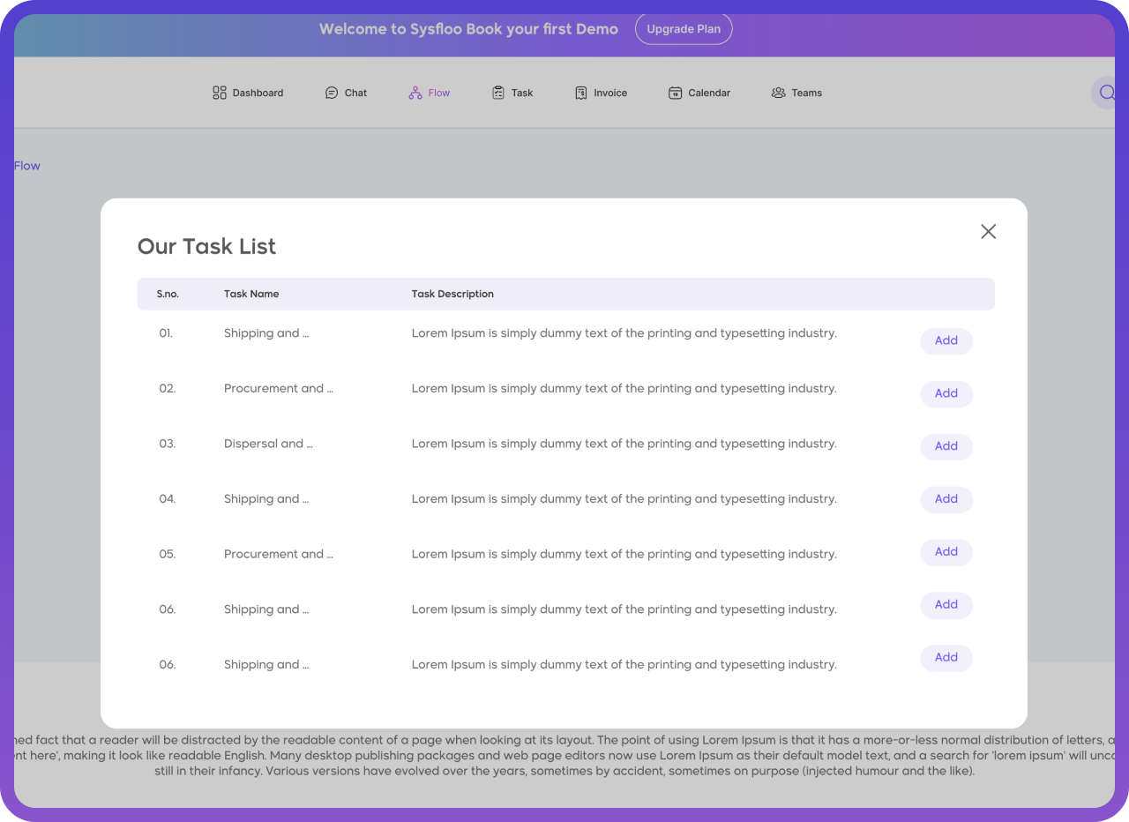
Task: Click the Welcome to Sysfloo banner text
Action: (x=468, y=29)
